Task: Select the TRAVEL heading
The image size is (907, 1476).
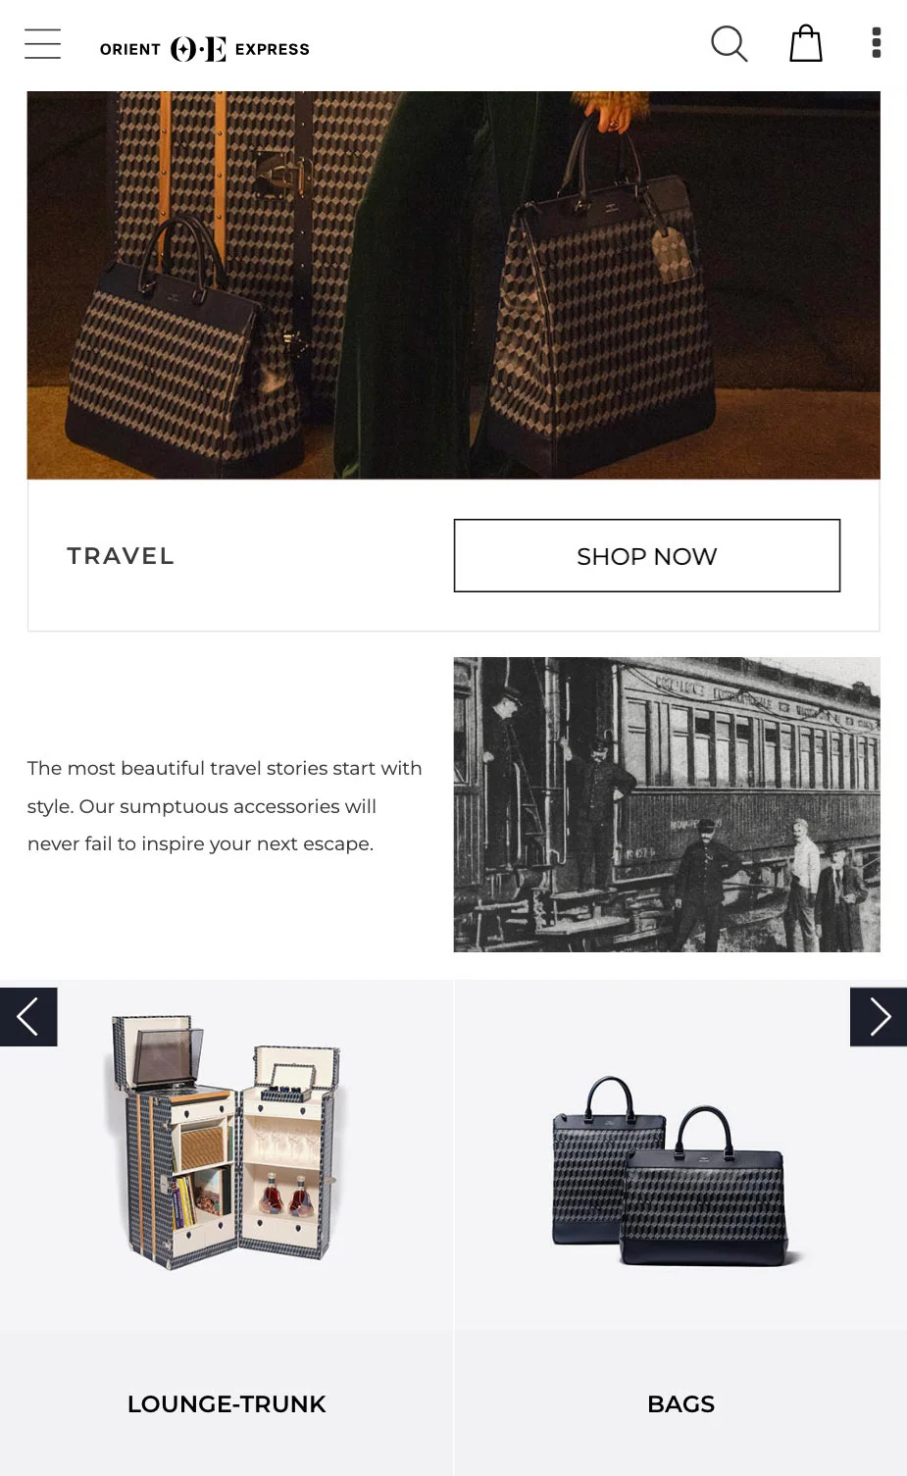Action: tap(121, 556)
